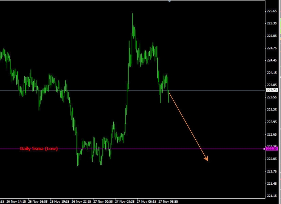The height and width of the screenshot is (204, 281).
Task: Click the 225.35 price axis label
Action: tap(272, 23)
